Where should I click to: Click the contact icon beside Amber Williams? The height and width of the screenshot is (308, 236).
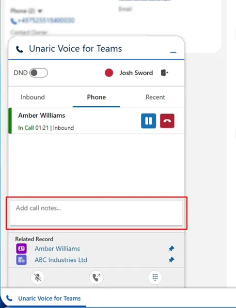(x=21, y=248)
